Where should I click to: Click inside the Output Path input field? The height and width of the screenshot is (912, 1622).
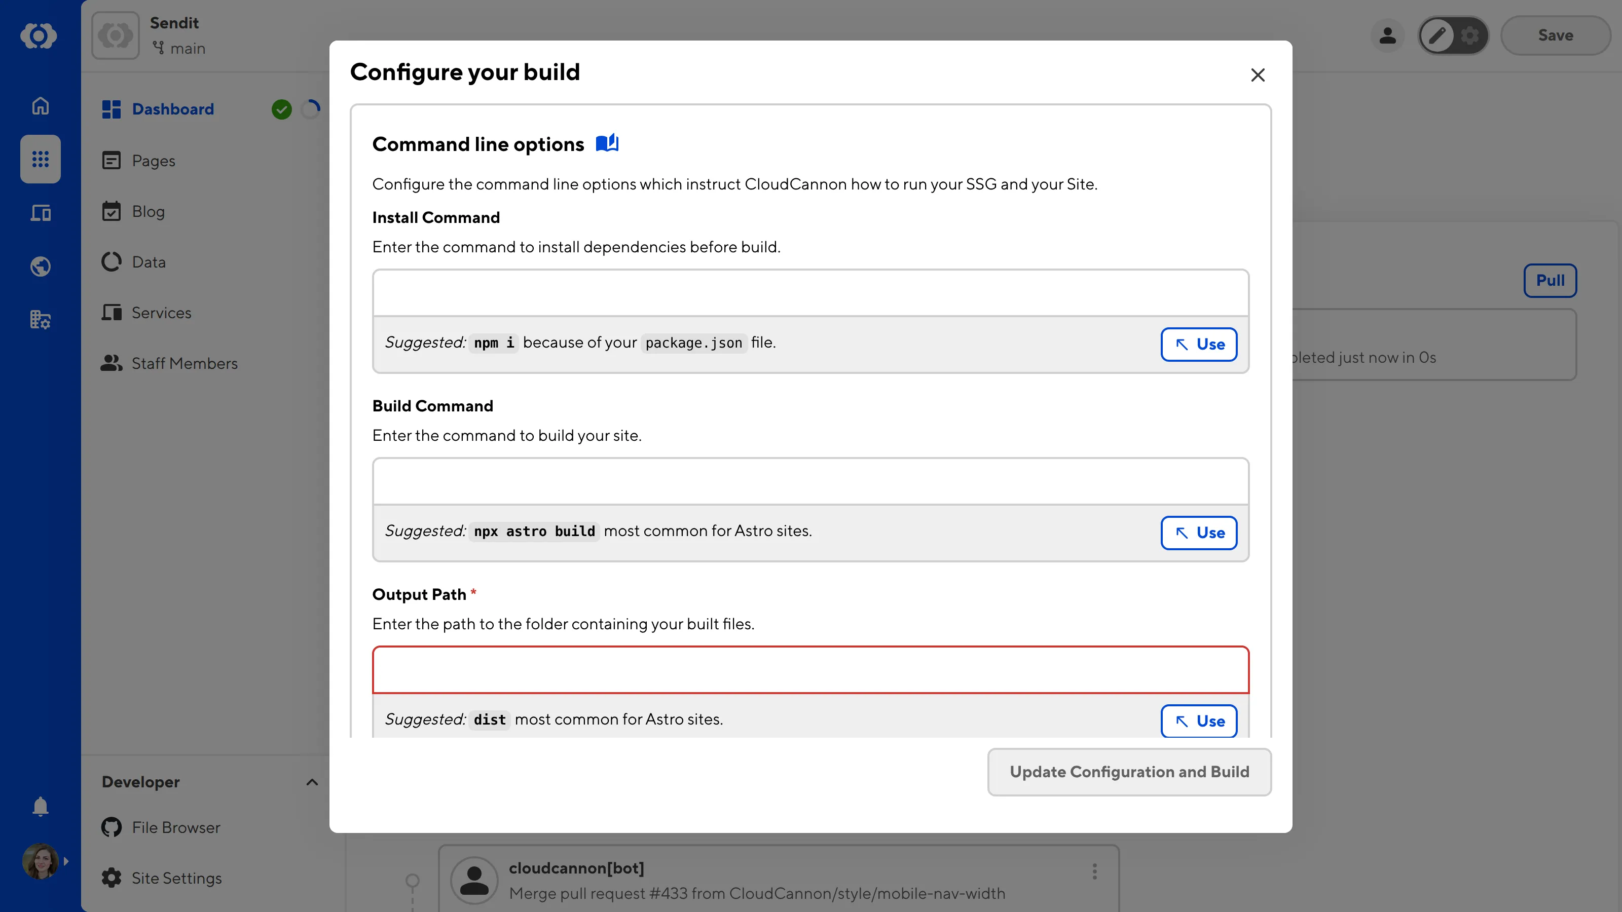click(x=810, y=669)
